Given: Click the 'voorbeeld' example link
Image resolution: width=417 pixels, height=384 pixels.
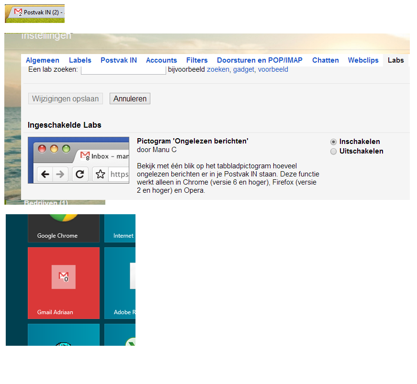Looking at the screenshot, I should pyautogui.click(x=273, y=70).
